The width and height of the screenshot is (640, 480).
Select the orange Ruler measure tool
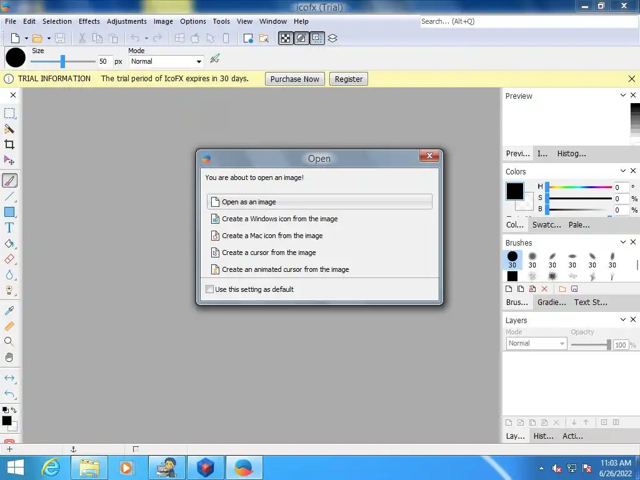pos(9,326)
